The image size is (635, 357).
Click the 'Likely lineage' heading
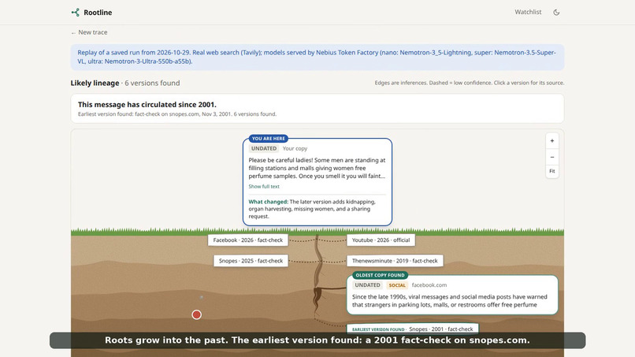click(x=95, y=83)
